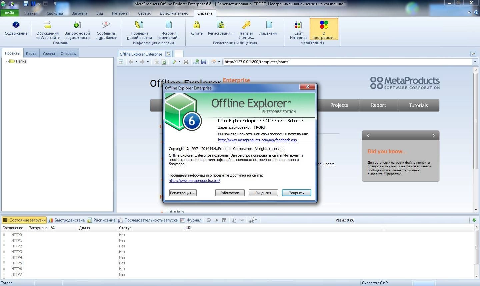Click the green download arrow at panel right

pos(474,220)
